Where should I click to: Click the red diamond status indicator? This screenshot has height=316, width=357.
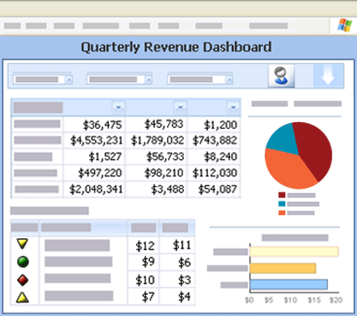pyautogui.click(x=22, y=280)
